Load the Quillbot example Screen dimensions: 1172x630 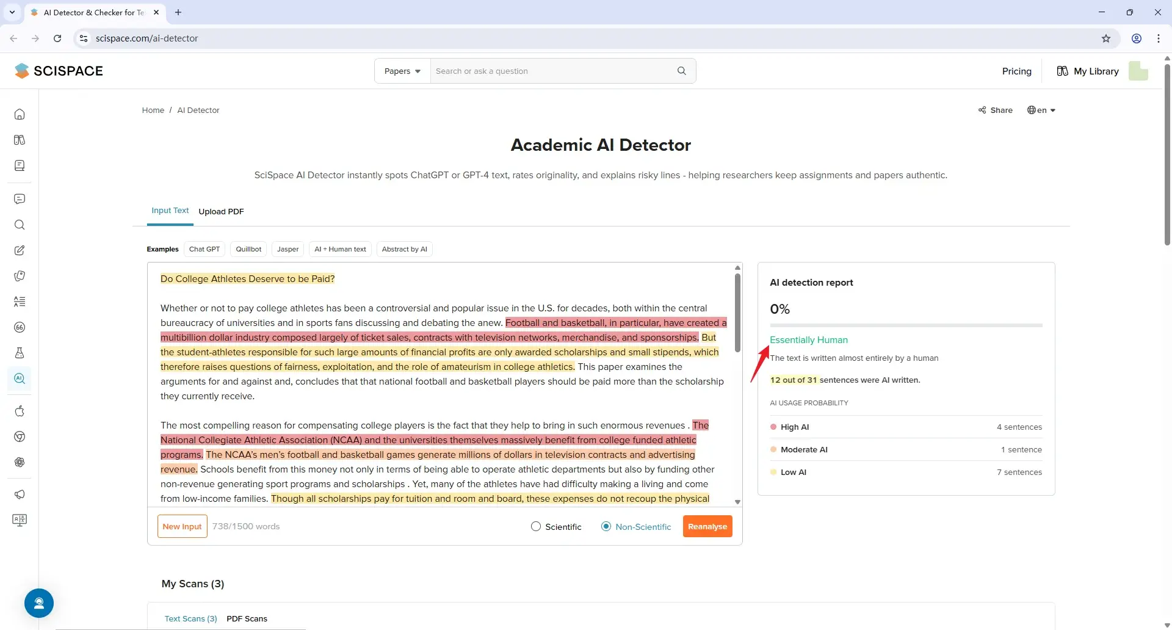[248, 249]
